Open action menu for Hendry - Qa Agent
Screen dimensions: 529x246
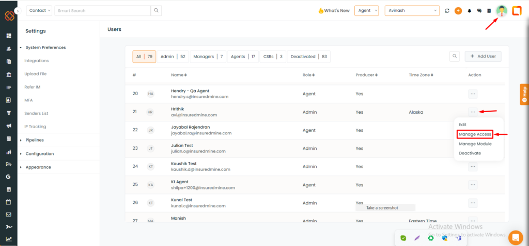pyautogui.click(x=473, y=94)
